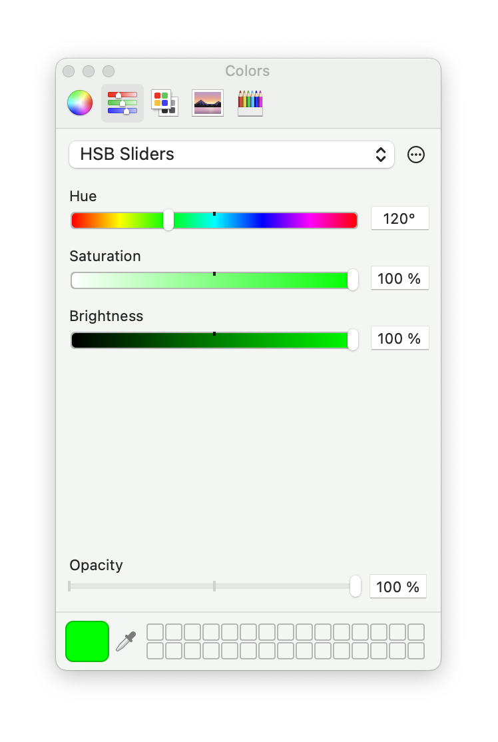Screen dimensions: 498x742
Task: Click the Opacity percentage input field
Action: pyautogui.click(x=398, y=587)
